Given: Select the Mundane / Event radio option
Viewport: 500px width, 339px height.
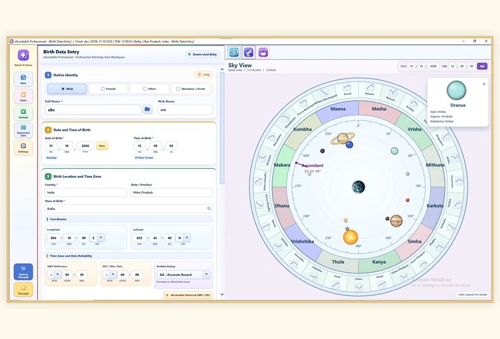Looking at the screenshot, I should pos(191,89).
